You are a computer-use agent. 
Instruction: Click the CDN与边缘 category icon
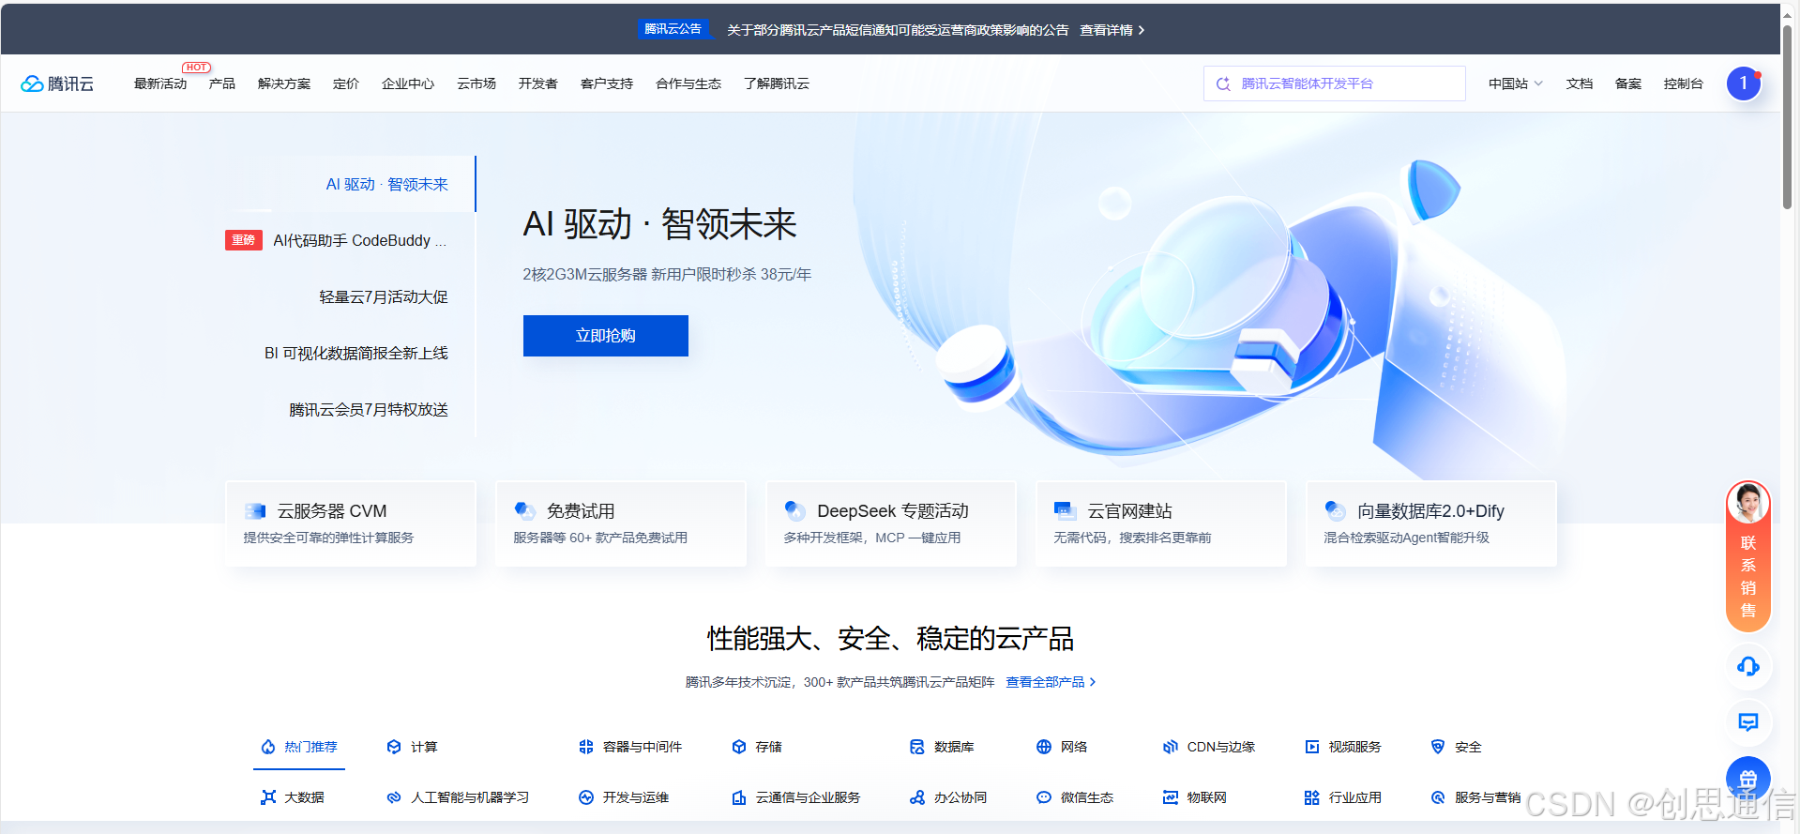[x=1171, y=747]
